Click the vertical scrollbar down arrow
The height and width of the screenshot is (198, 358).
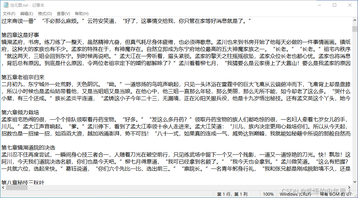click(355, 182)
